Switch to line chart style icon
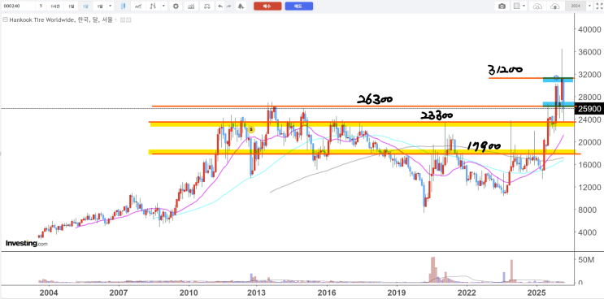The height and width of the screenshot is (299, 604). 138,6
